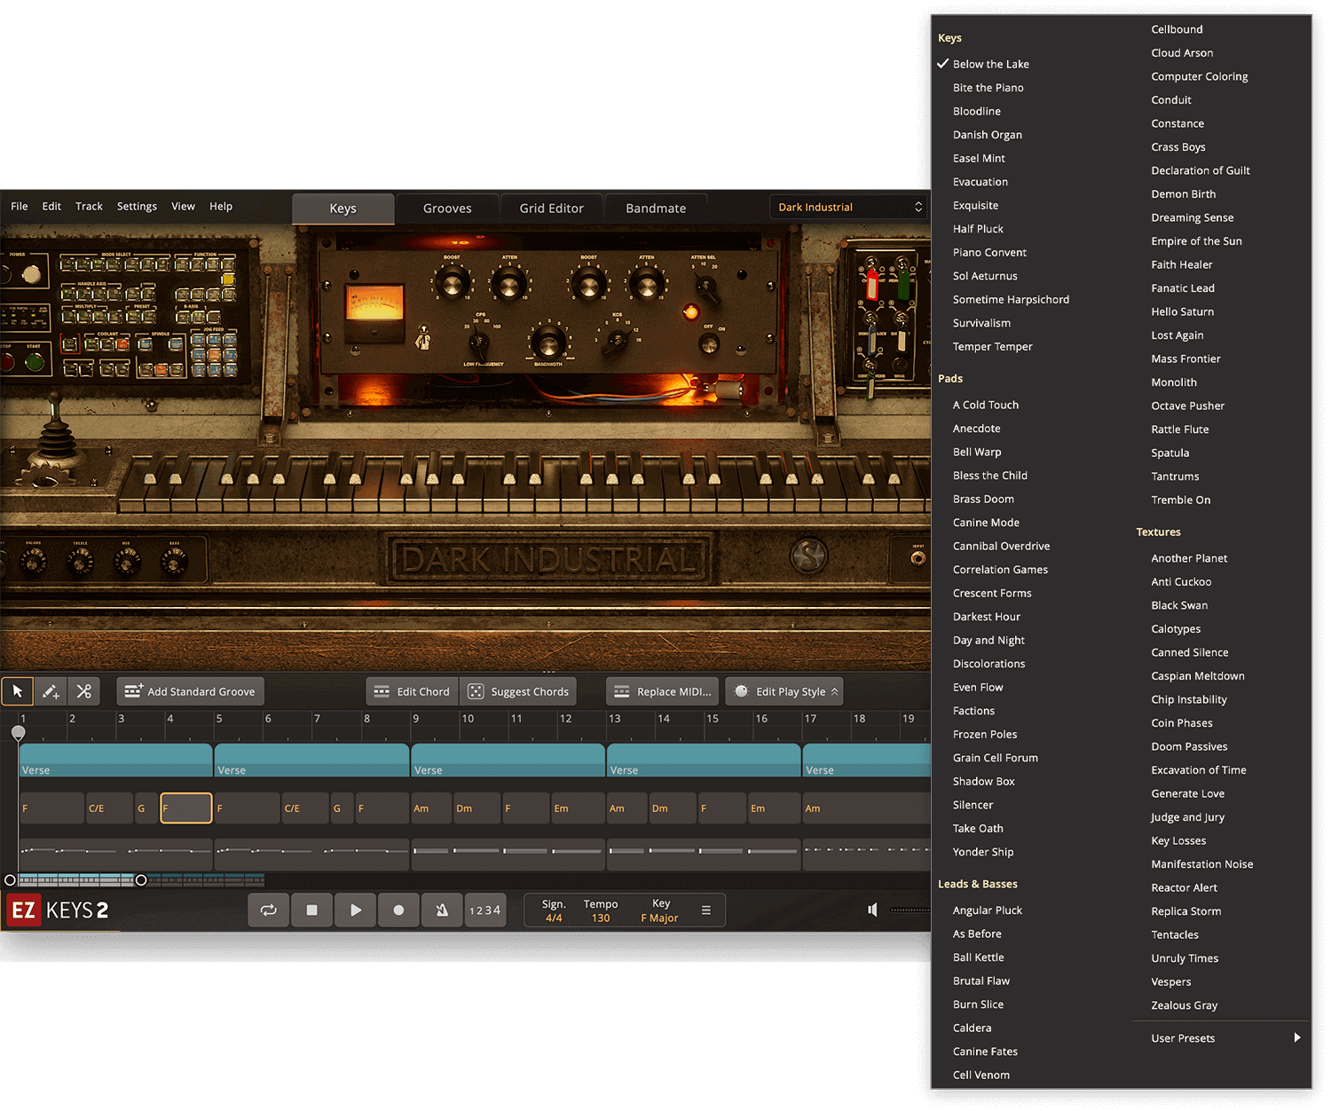
Task: Start recording with the record button
Action: point(398,910)
